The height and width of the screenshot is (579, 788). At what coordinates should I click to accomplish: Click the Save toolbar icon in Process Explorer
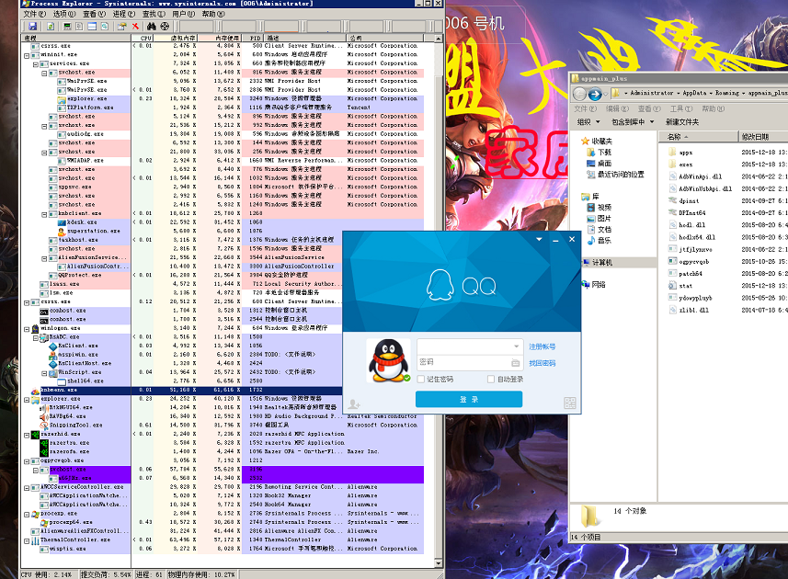pyautogui.click(x=33, y=26)
